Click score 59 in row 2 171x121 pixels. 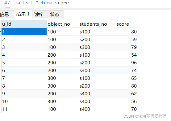click(x=127, y=40)
